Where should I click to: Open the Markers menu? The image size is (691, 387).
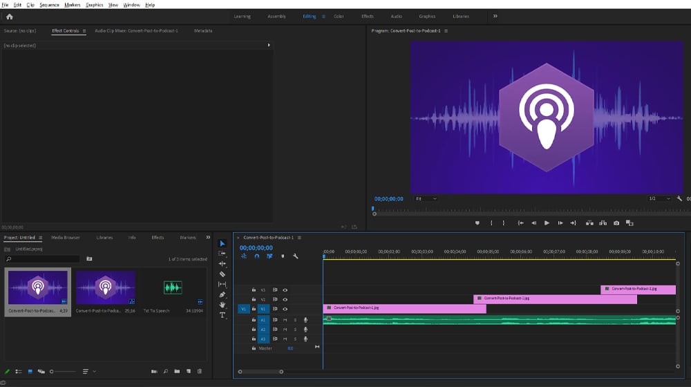point(73,5)
